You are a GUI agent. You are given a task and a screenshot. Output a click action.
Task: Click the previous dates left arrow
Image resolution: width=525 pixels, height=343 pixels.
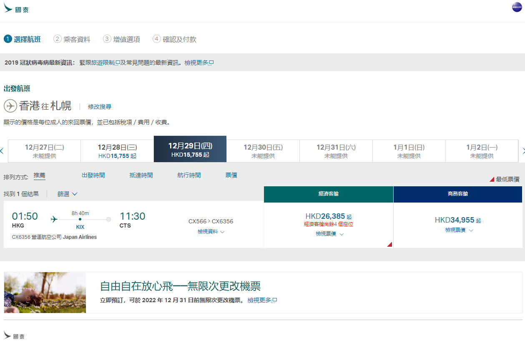[x=2, y=151]
